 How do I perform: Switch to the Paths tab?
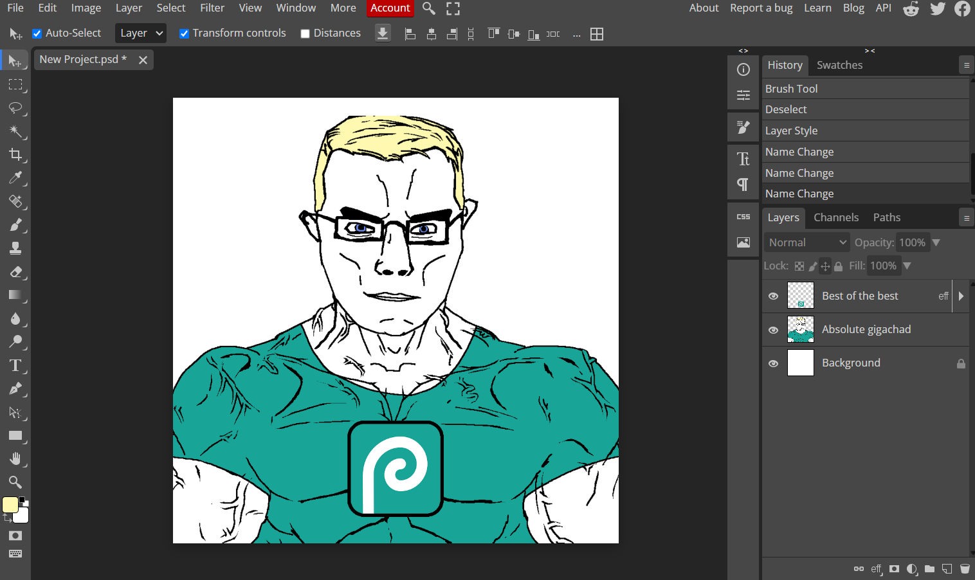click(x=887, y=217)
